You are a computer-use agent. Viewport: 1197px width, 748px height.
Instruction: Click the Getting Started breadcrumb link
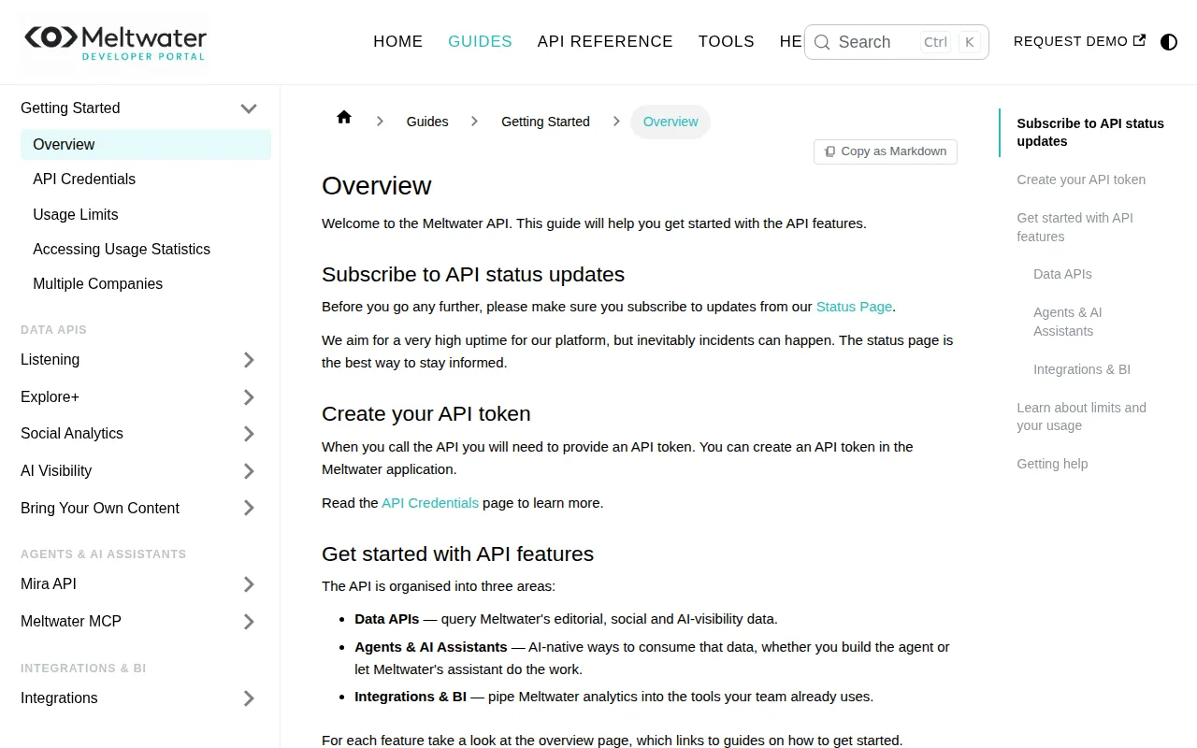[x=545, y=122]
